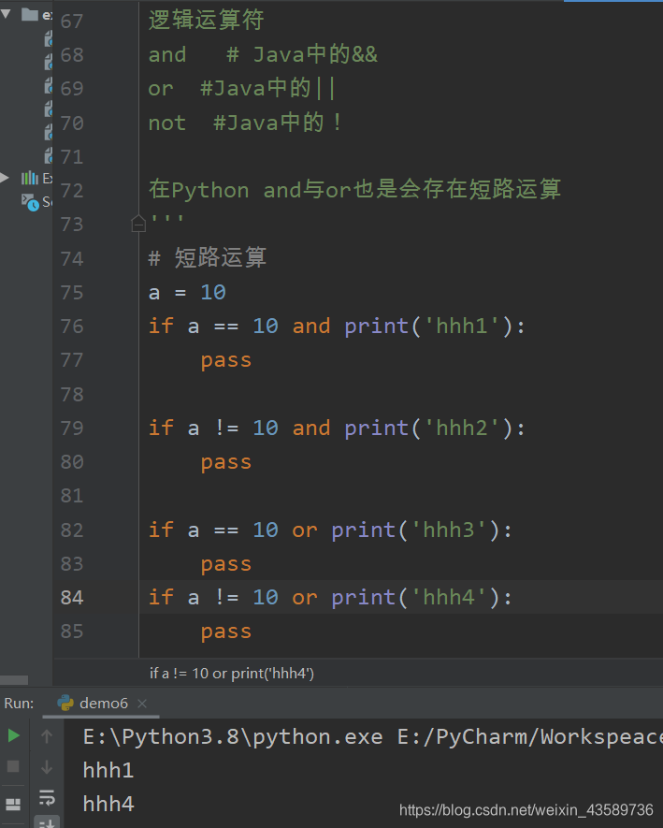The image size is (663, 828).
Task: Click line number 76 in the gutter
Action: coord(72,327)
